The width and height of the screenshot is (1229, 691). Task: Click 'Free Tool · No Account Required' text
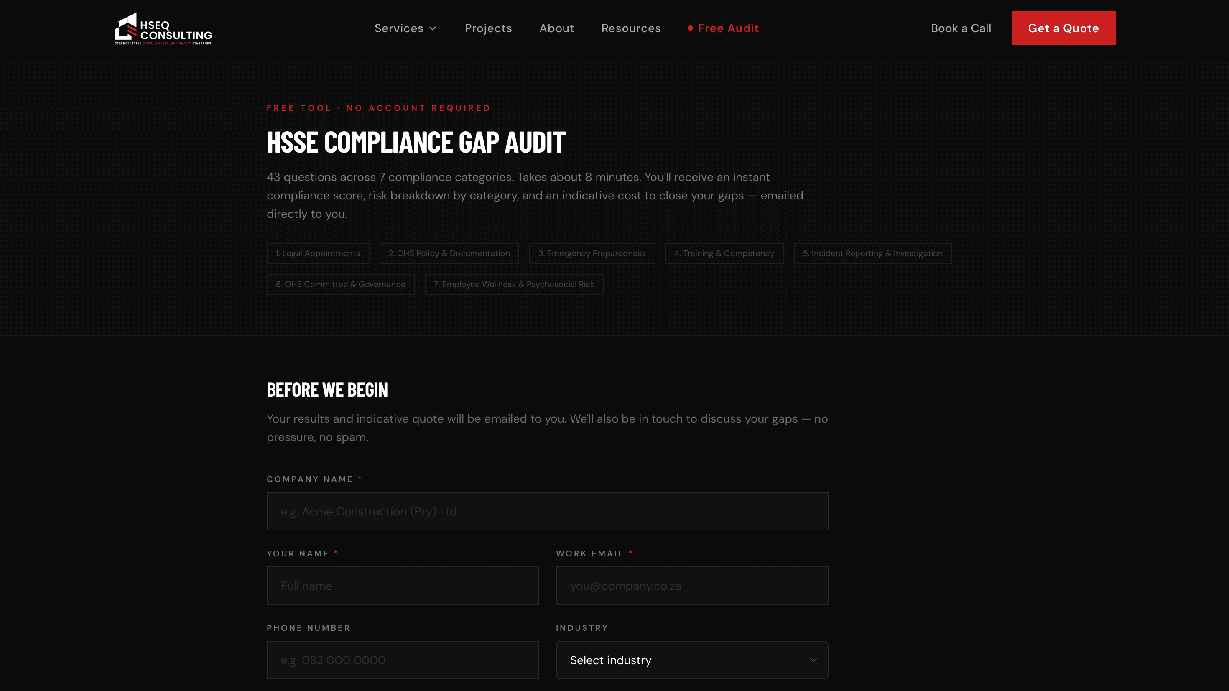pyautogui.click(x=378, y=108)
